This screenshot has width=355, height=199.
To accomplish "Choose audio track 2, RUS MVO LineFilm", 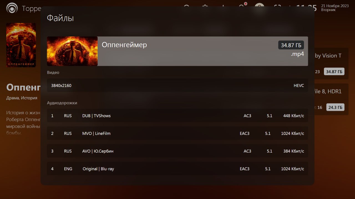I will pyautogui.click(x=177, y=133).
